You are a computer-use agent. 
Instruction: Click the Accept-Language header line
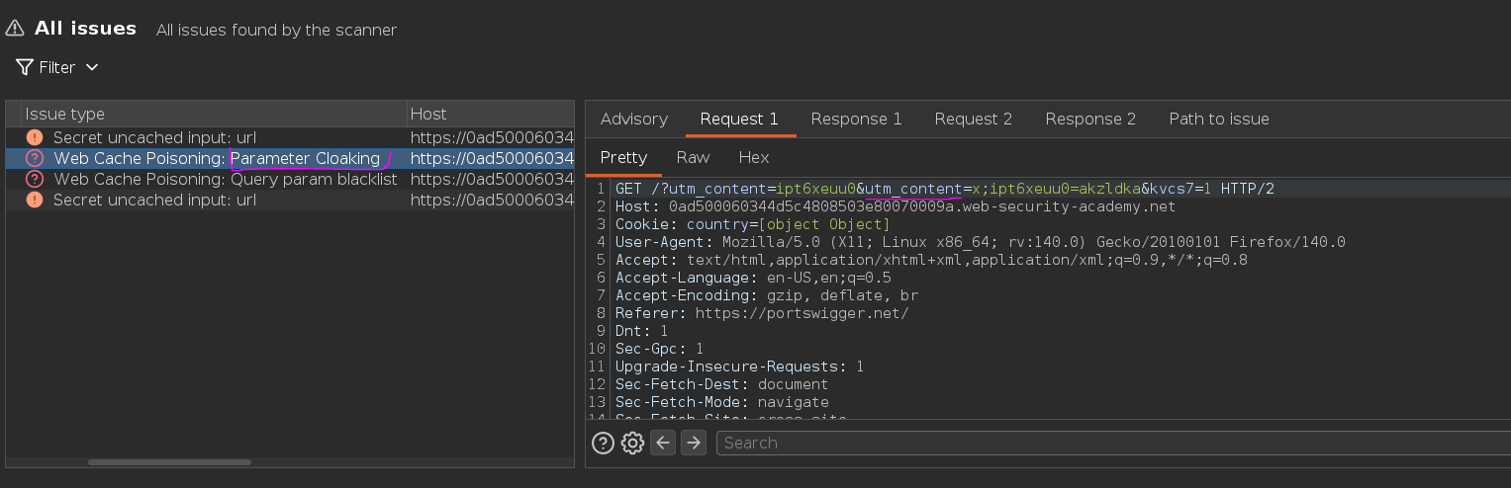click(753, 278)
